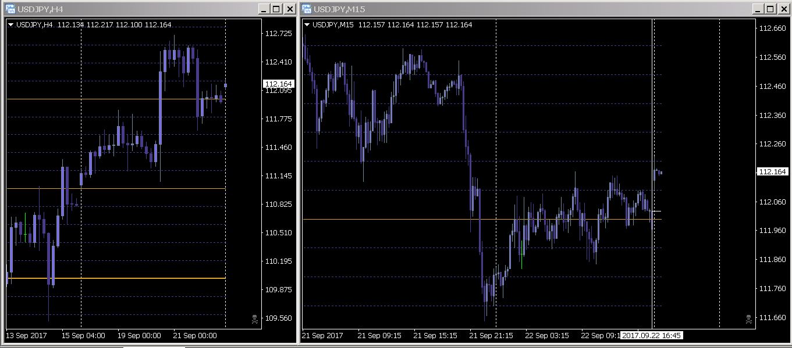
Task: Click the H4 quote text 112.134 112.217 112.100 112.164
Action: tap(115, 24)
